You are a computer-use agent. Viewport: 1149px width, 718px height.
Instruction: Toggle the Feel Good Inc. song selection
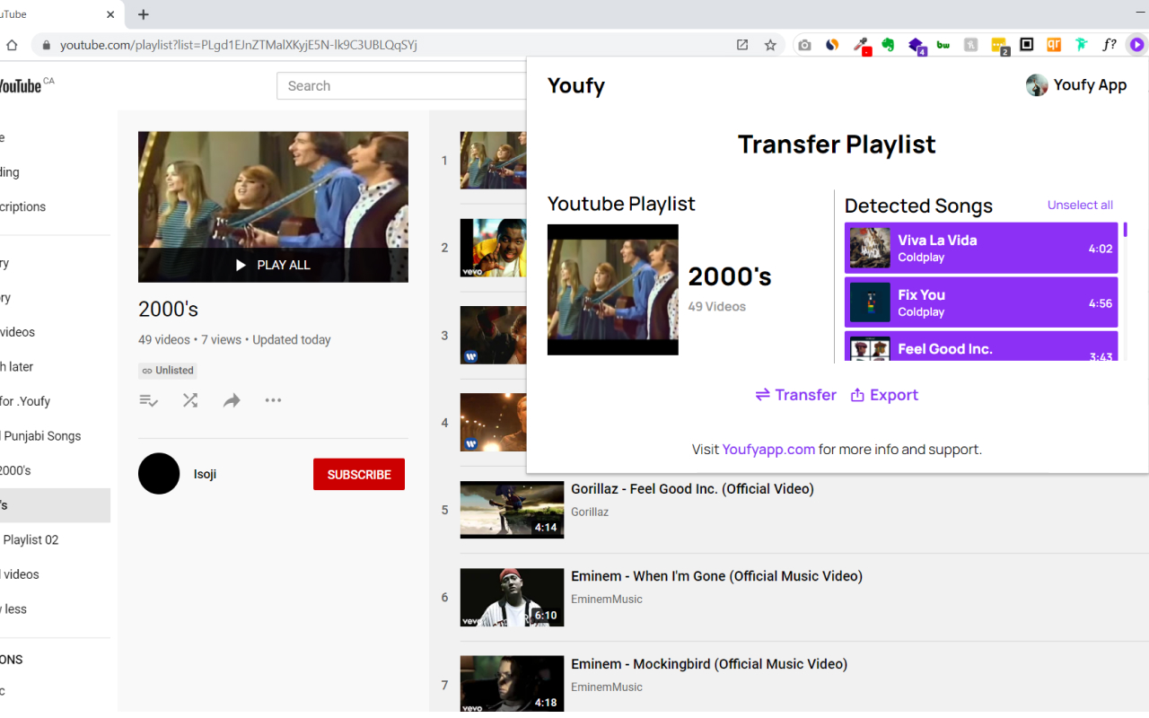(981, 347)
